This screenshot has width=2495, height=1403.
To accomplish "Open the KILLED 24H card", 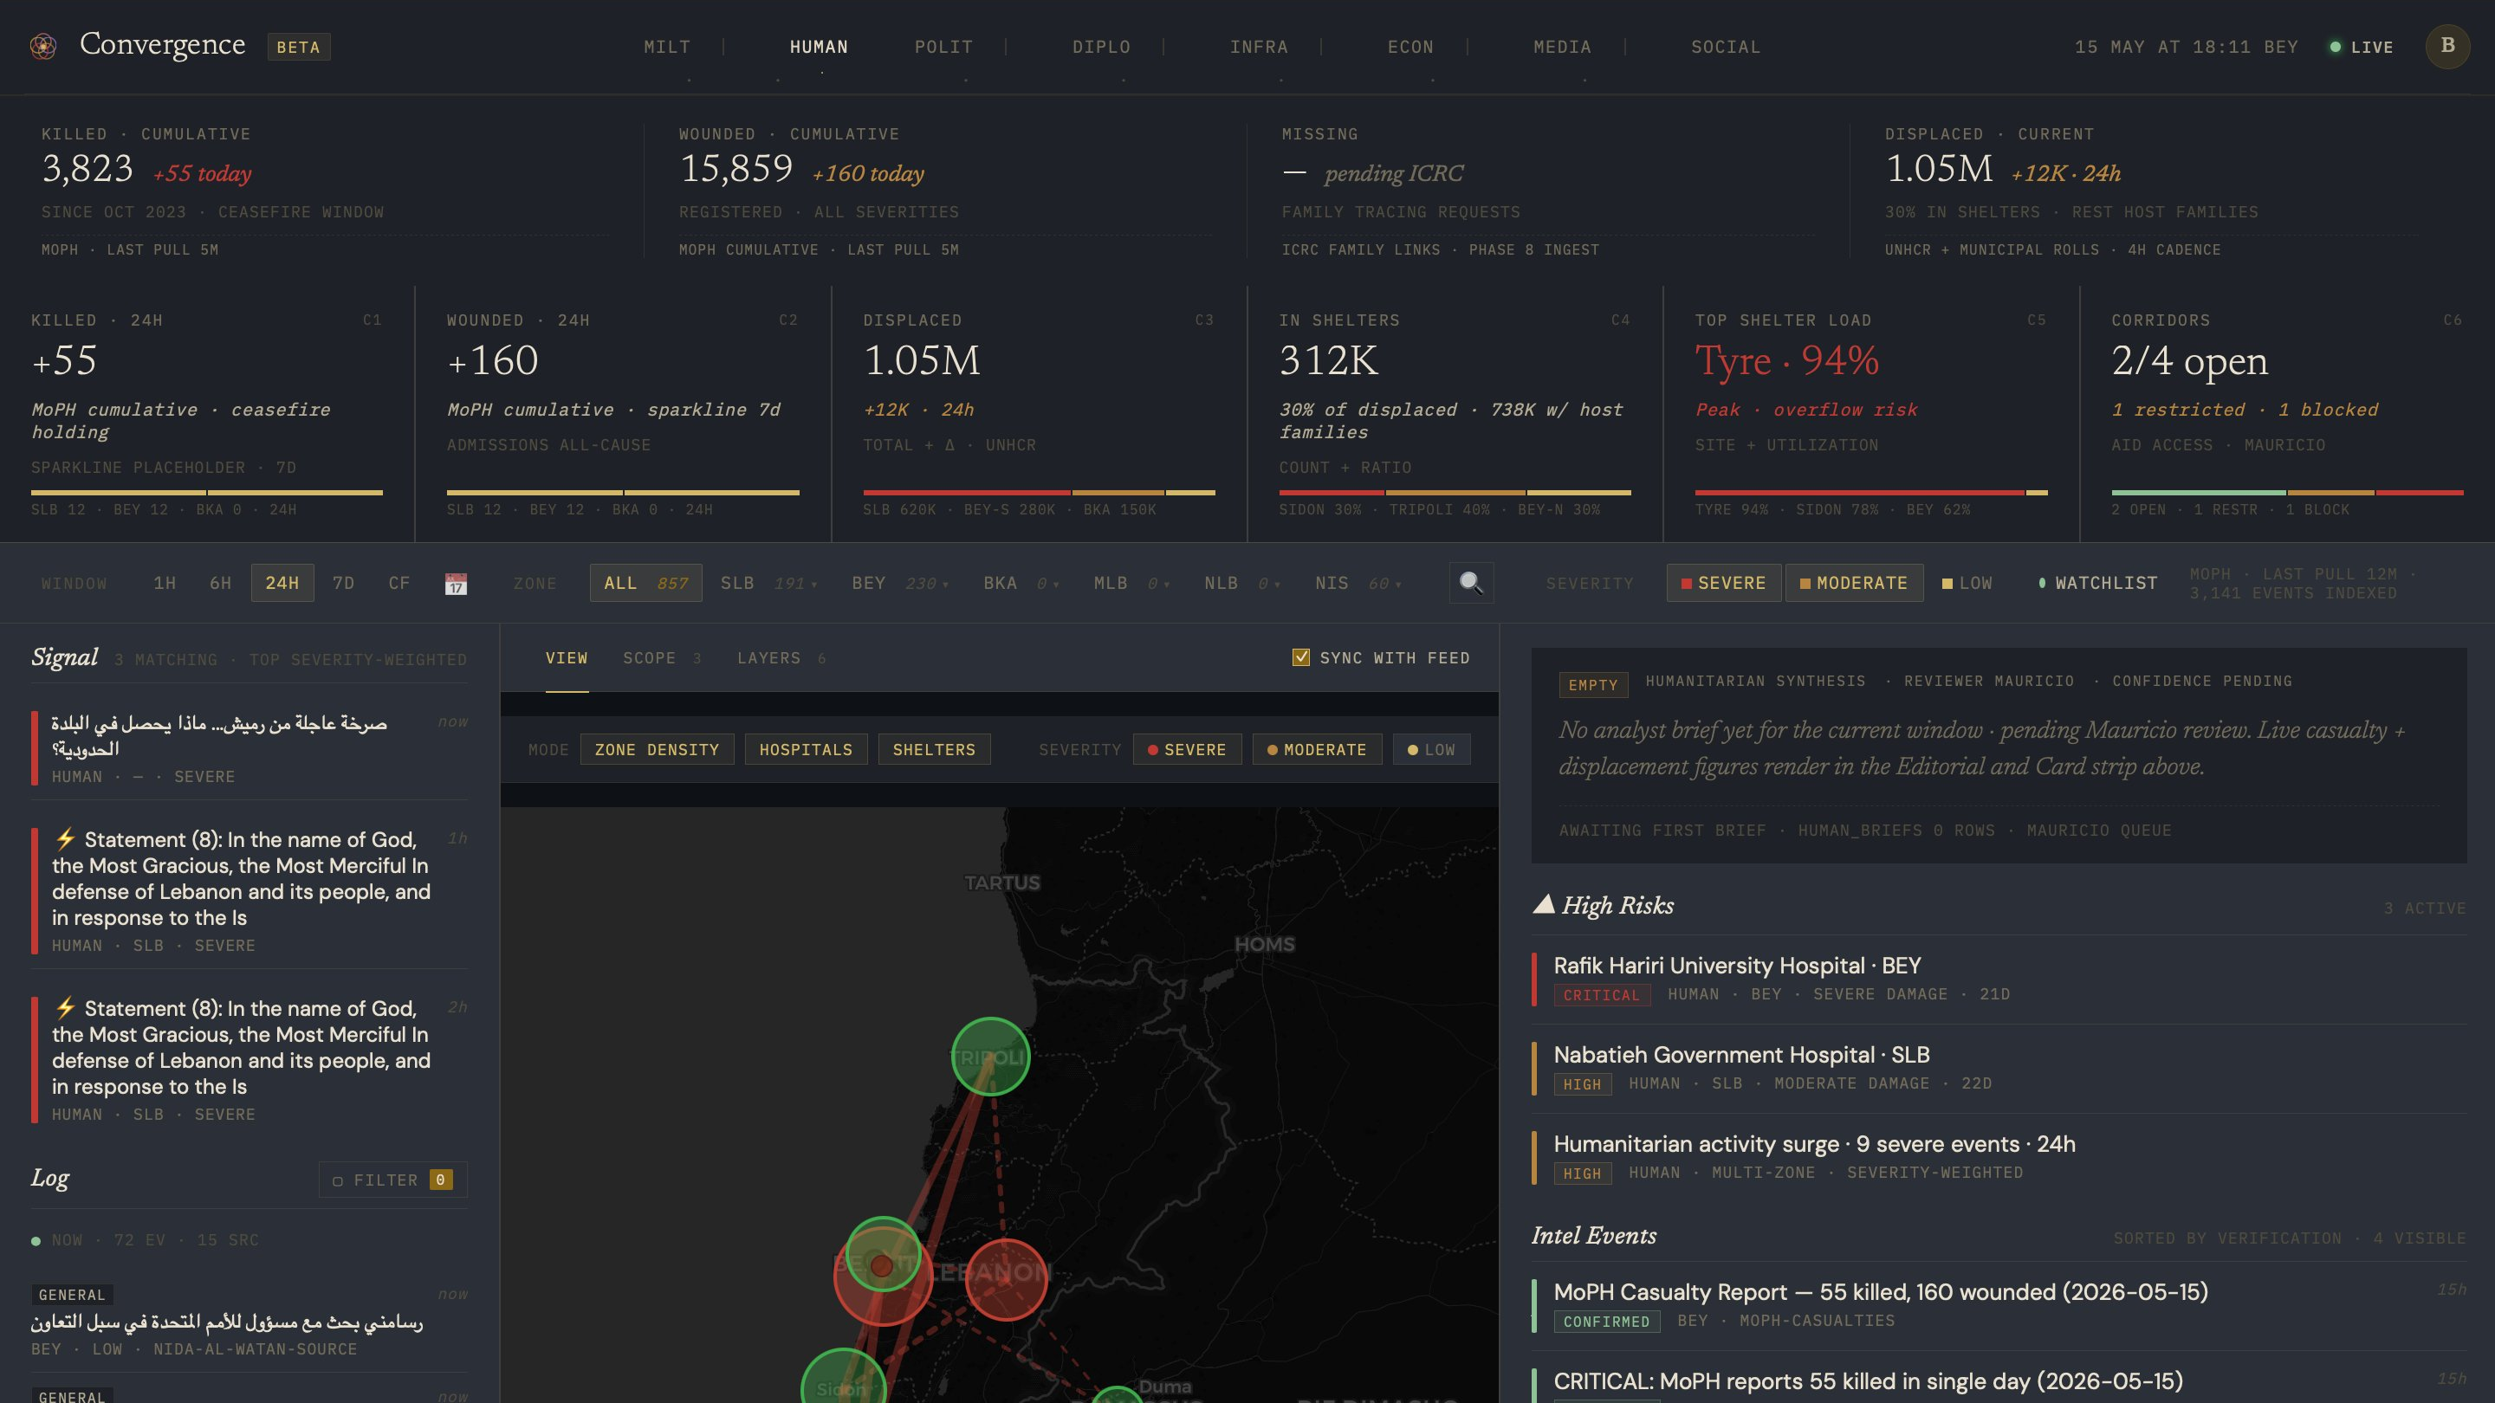I will [206, 415].
